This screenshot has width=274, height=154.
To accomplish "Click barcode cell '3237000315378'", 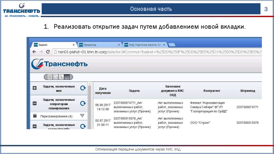I will coord(248,123).
